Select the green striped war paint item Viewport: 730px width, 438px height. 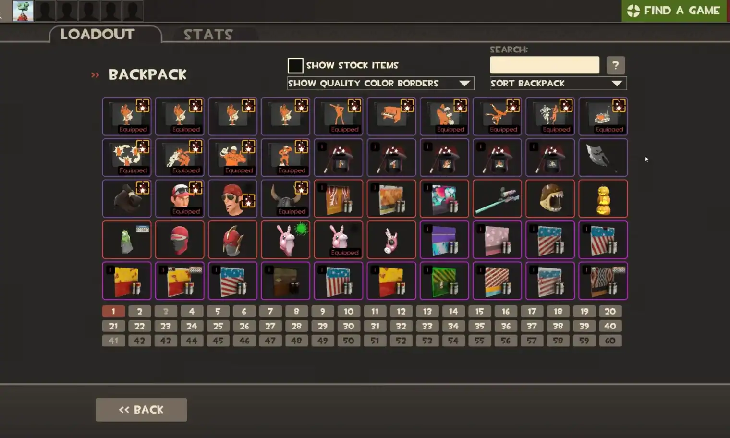tap(444, 281)
